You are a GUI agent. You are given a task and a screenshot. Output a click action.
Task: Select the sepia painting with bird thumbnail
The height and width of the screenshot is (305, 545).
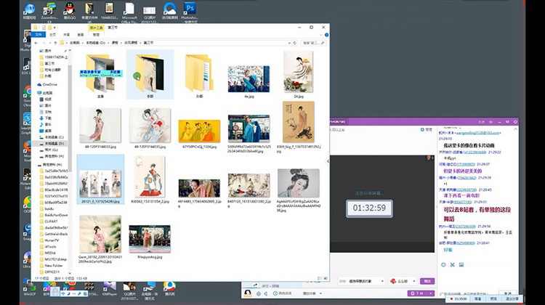tap(298, 122)
